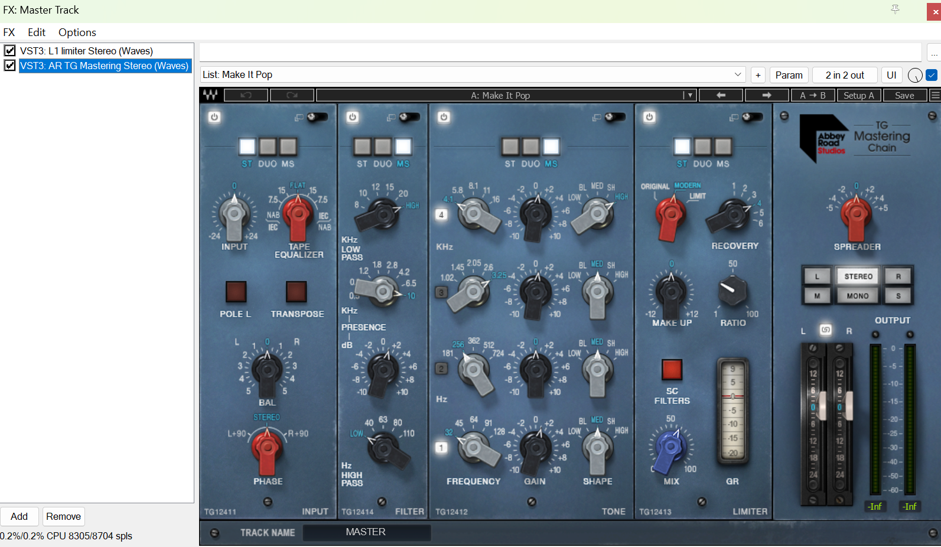This screenshot has width=941, height=547.
Task: Click the Remove button
Action: (x=64, y=516)
